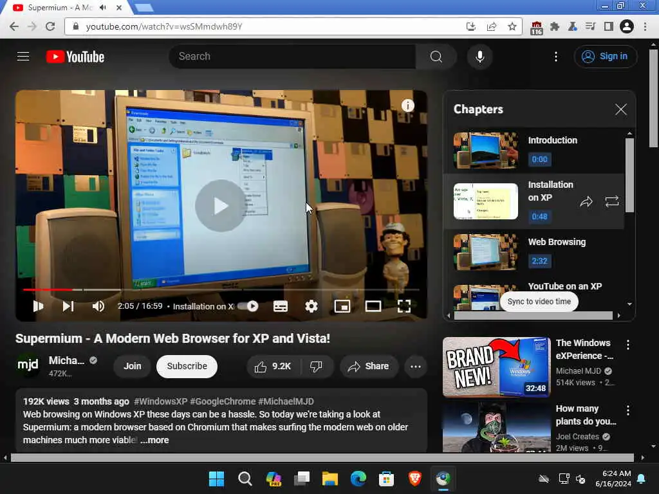
Task: Loop the Installation on XP chapter
Action: click(611, 201)
